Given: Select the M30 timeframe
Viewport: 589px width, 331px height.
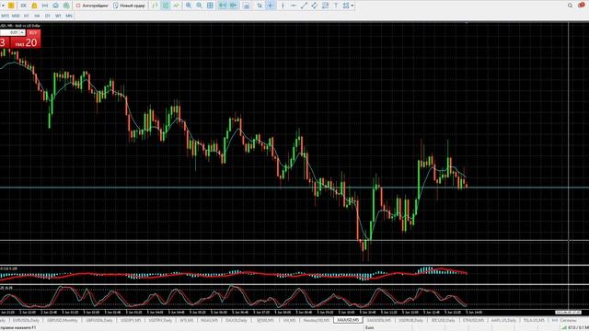Looking at the screenshot, I should pos(16,16).
